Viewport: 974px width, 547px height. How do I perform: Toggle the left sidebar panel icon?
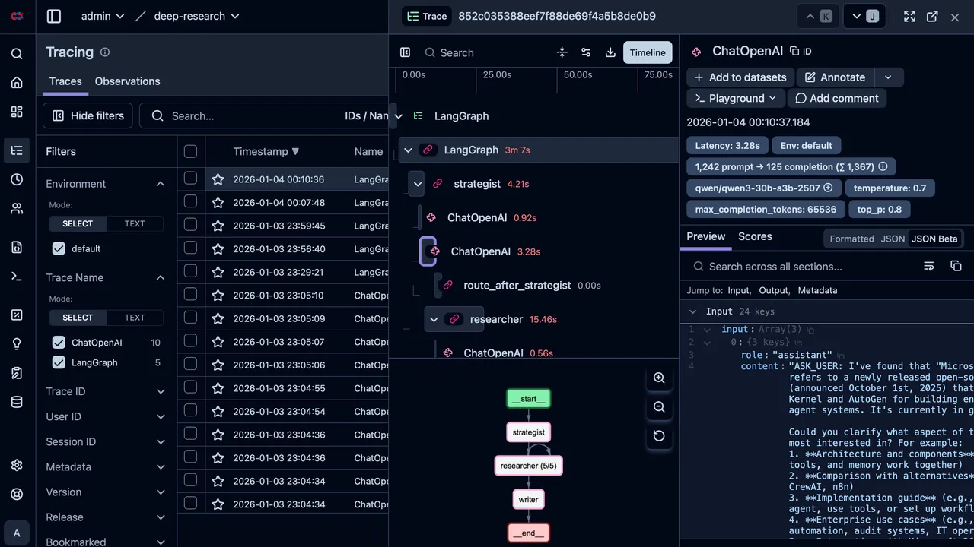(x=53, y=16)
